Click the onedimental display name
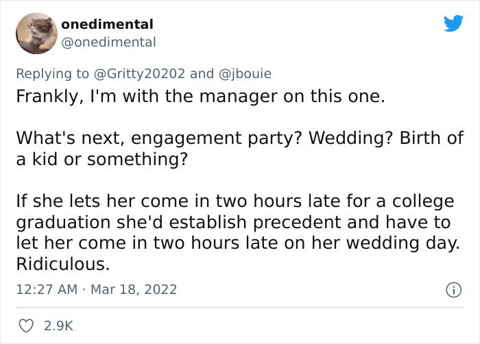The width and height of the screenshot is (480, 344). click(107, 24)
